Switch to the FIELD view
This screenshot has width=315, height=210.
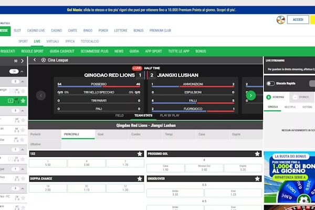coord(120,115)
